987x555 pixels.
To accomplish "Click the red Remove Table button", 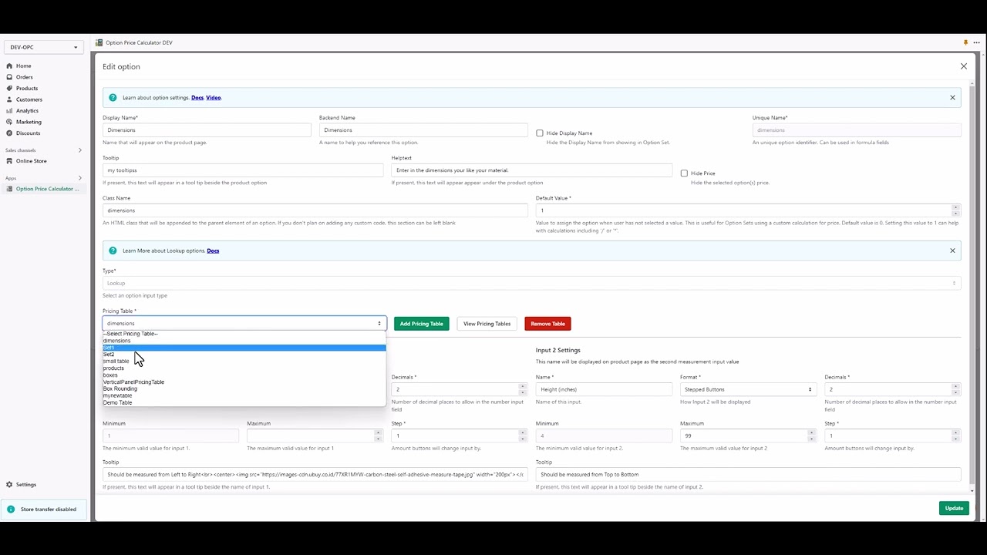I will click(x=547, y=324).
